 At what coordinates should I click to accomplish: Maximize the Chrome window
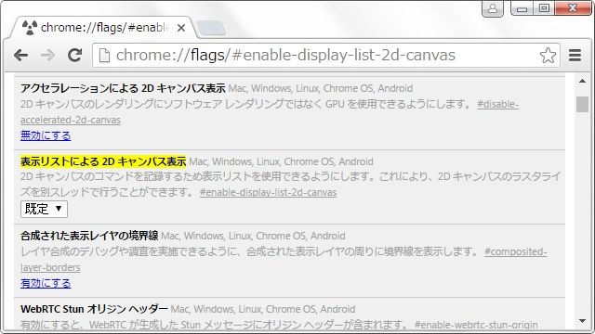click(x=544, y=8)
